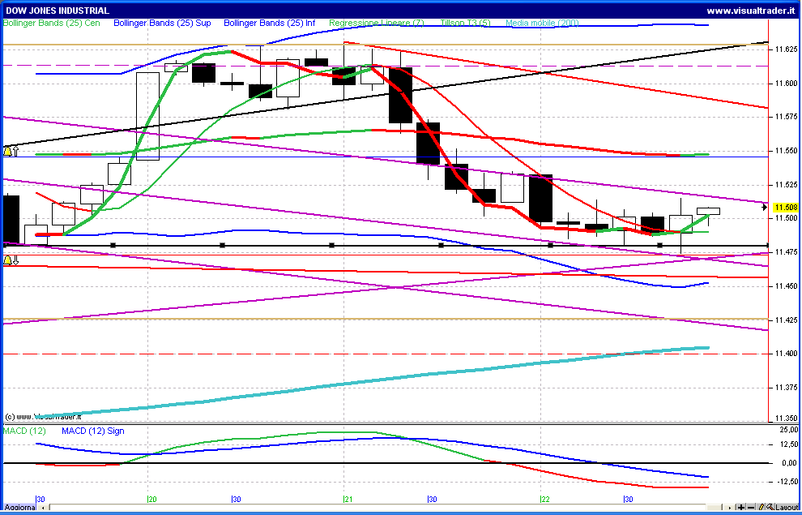This screenshot has height=515, width=802.
Task: Click the -12,50 MACD axis label
Action: tap(788, 481)
